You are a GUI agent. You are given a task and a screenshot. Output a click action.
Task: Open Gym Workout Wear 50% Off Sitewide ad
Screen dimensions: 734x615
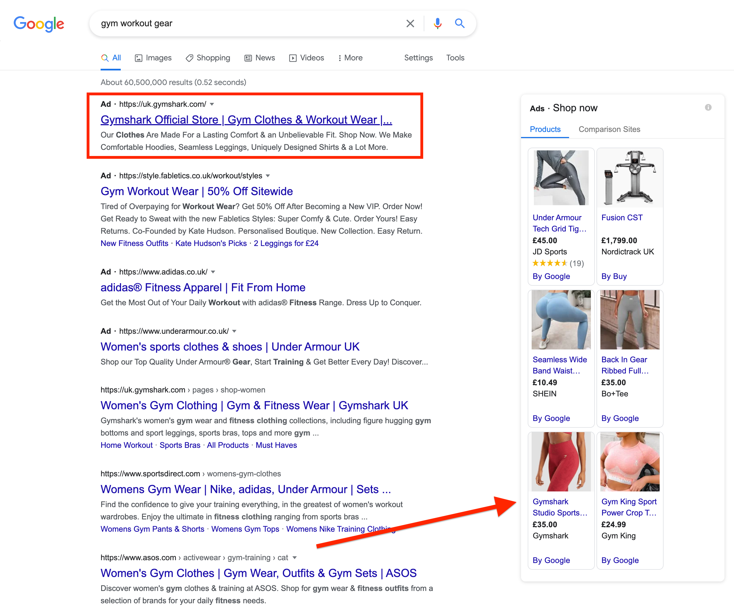(x=197, y=191)
